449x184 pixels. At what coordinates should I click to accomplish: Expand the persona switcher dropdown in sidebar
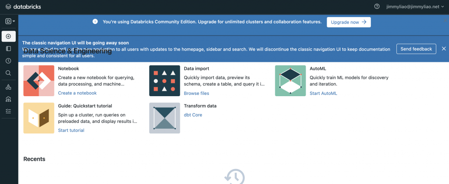click(11, 21)
